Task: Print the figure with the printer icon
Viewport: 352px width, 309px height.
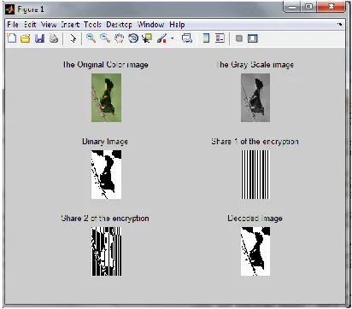Action: [54, 38]
